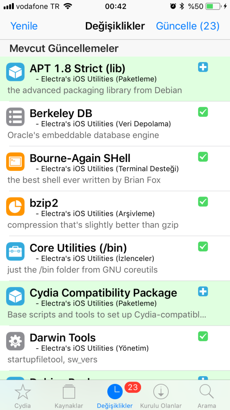Tap the blue plus badge on Cydia Compatibility Package
This screenshot has height=410, width=230.
pyautogui.click(x=203, y=292)
